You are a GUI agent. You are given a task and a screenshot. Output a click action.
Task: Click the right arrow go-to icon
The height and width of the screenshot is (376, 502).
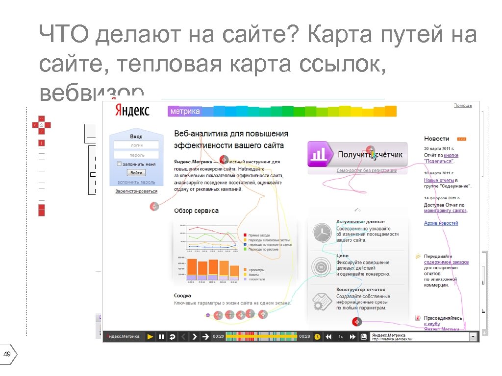click(x=205, y=337)
